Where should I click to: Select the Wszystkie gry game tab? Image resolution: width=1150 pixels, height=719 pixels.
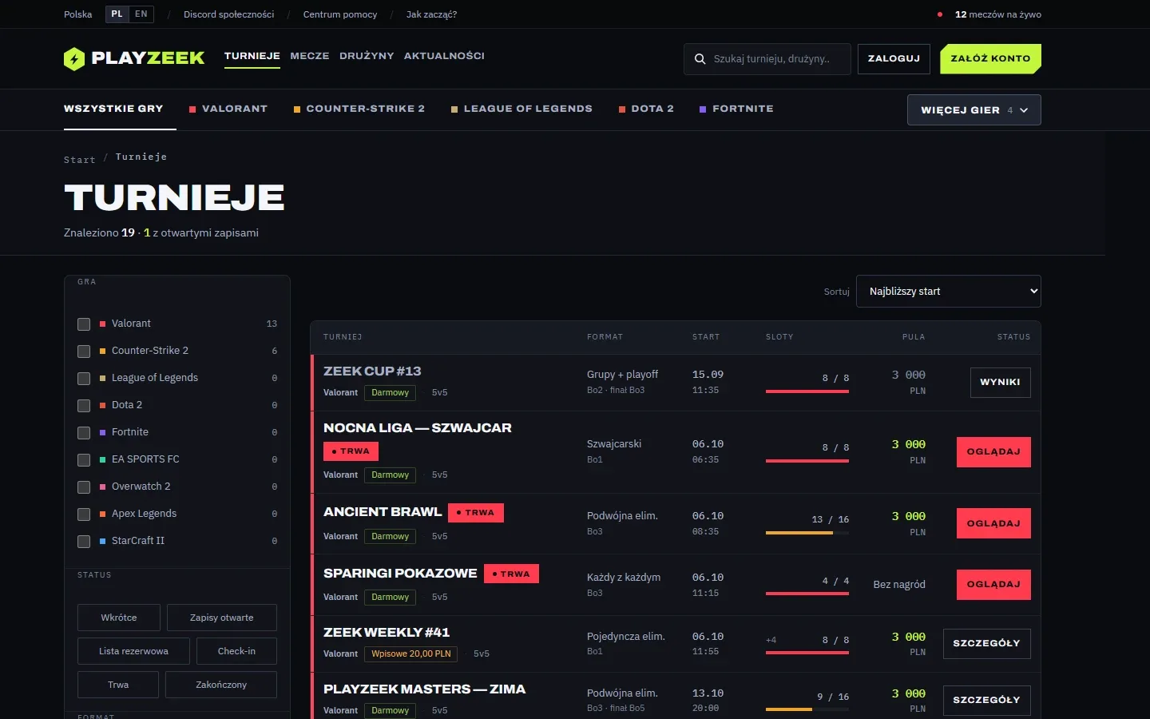(113, 109)
